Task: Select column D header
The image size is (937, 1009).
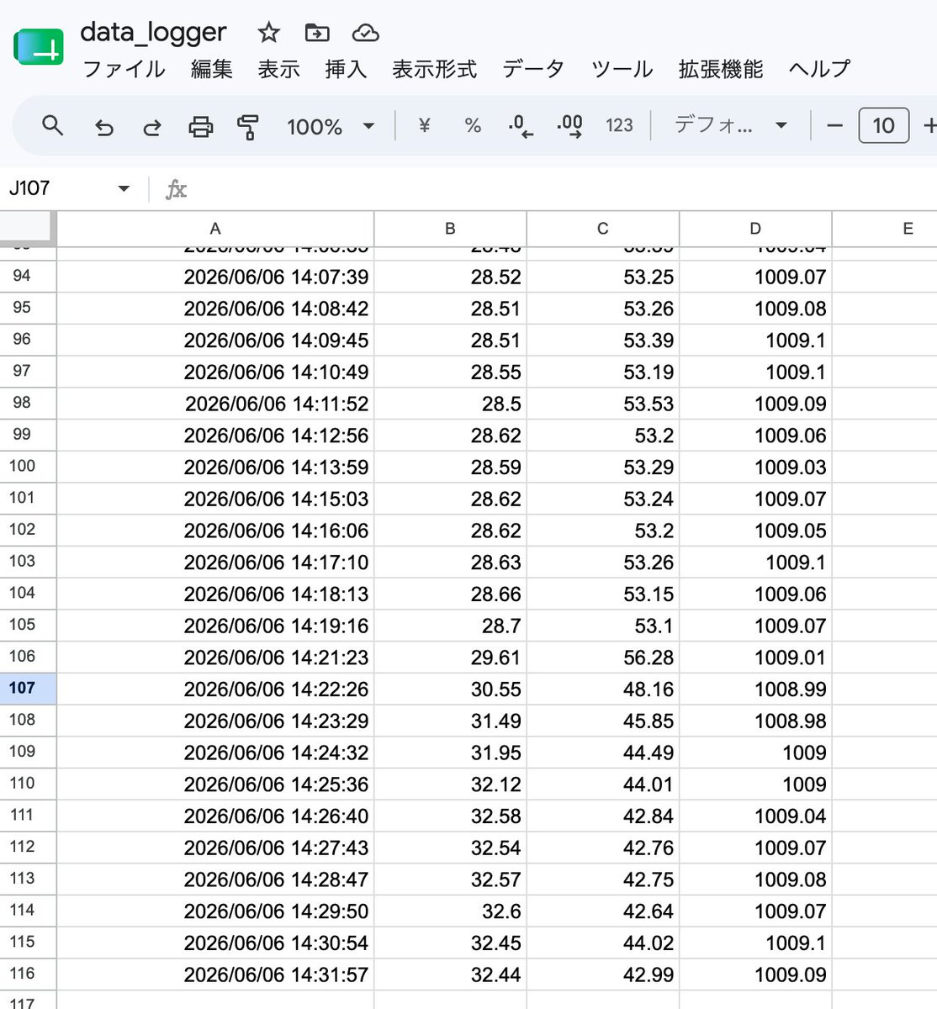Action: click(755, 229)
